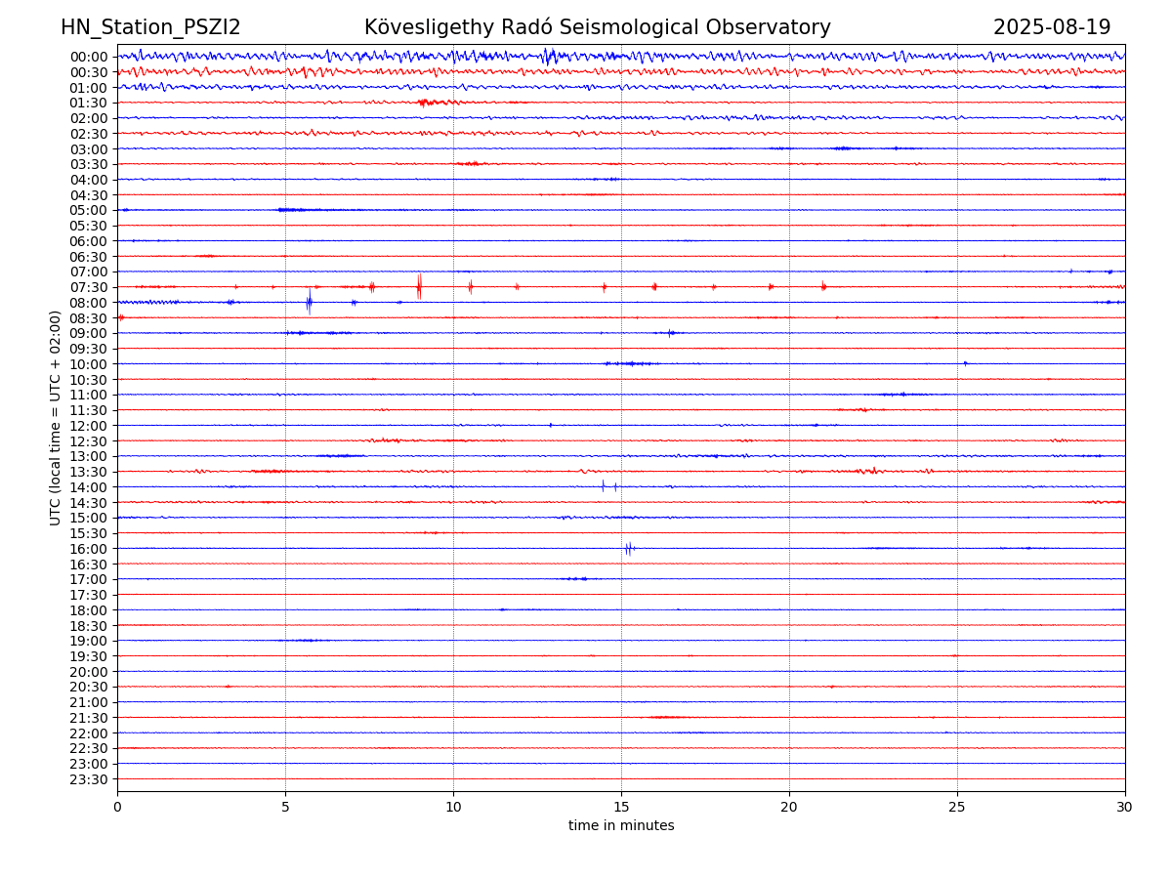Click the 15 tick on the minutes axis
The height and width of the screenshot is (879, 1172).
(621, 807)
